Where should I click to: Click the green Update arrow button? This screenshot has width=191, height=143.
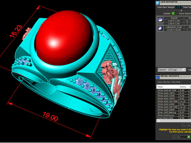pos(173,14)
